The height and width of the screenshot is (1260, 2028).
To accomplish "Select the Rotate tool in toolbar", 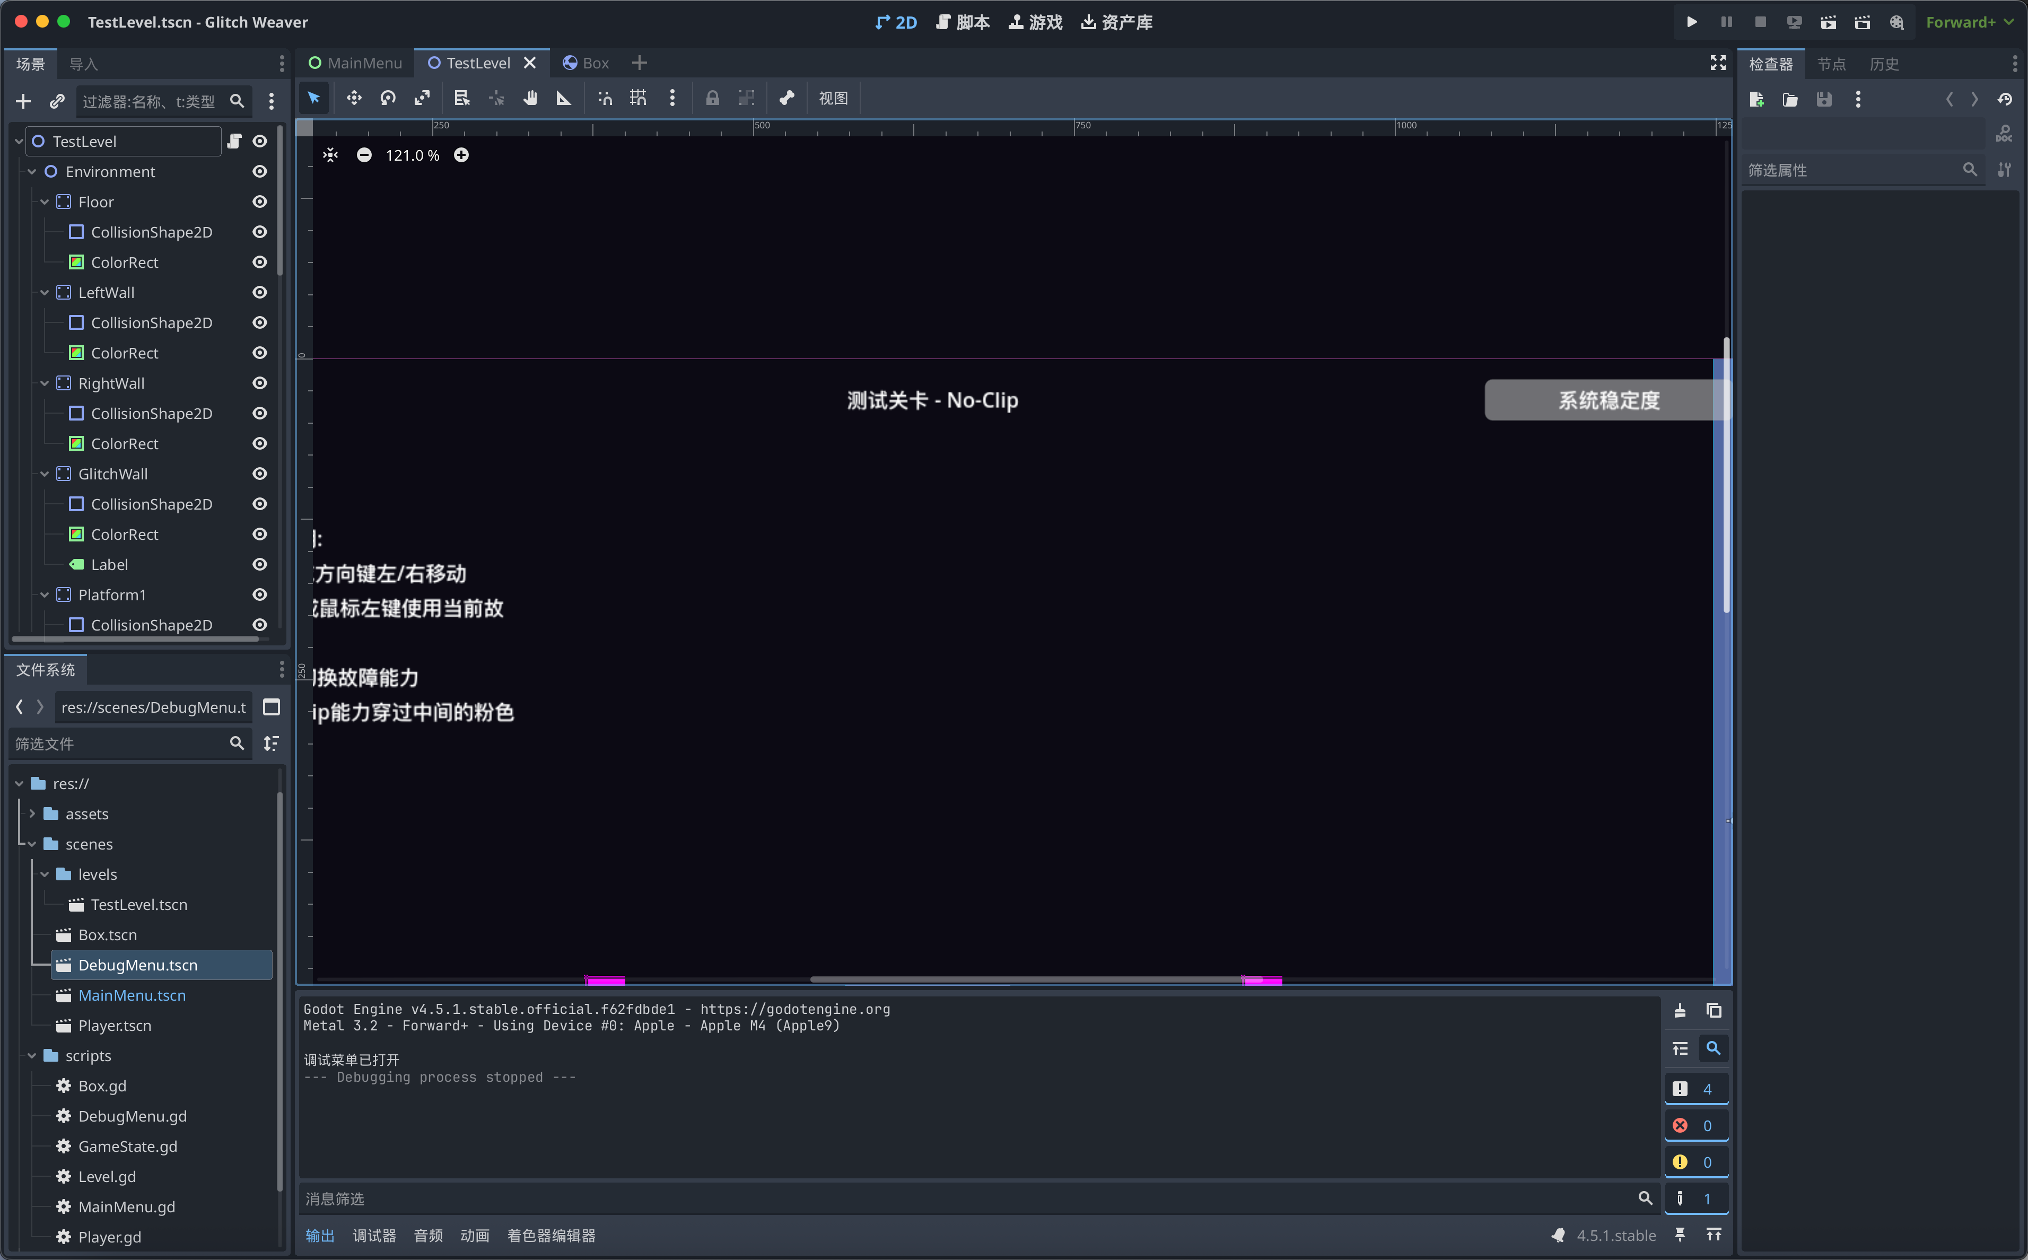I will tap(388, 98).
